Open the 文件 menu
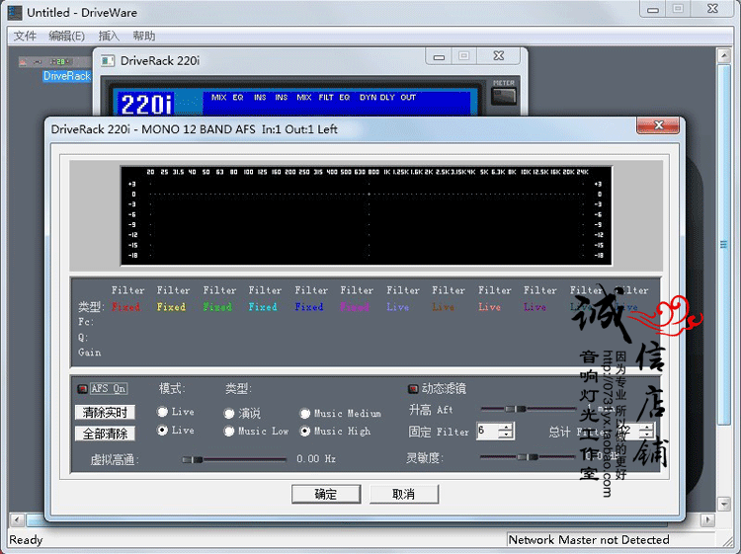The height and width of the screenshot is (554, 741). pyautogui.click(x=25, y=36)
